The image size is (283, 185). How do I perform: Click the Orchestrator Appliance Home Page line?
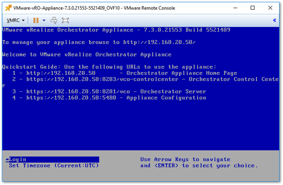click(x=125, y=73)
